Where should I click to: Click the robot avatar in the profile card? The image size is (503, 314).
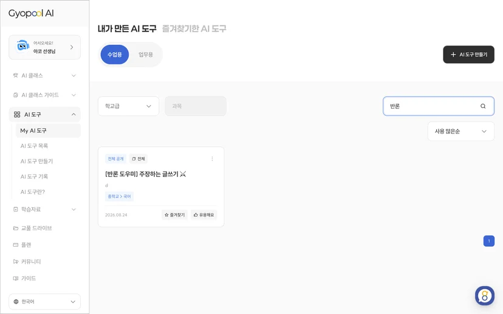(22, 47)
